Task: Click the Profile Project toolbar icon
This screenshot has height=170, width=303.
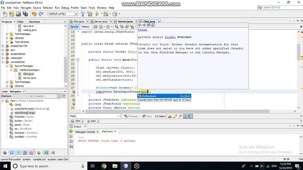Action: coord(115,14)
